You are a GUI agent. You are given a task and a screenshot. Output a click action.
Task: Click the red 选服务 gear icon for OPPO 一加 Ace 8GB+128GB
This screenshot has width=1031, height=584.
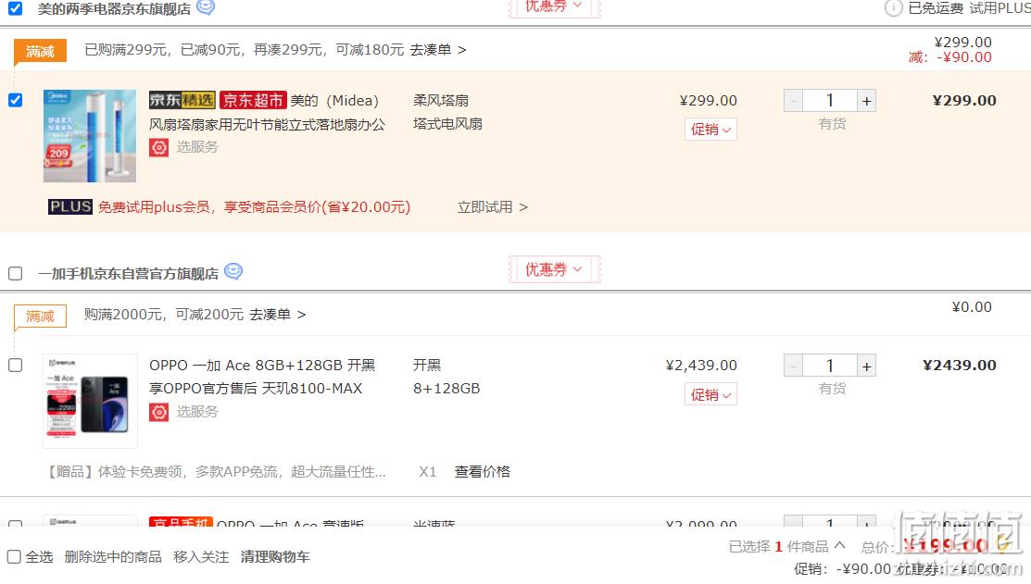(x=159, y=413)
